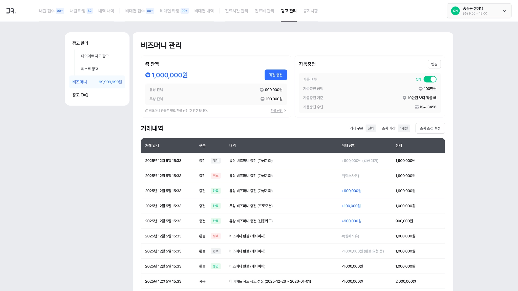The height and width of the screenshot is (291, 518).
Task: Open the 거래 구분 전체 filter
Action: pos(371,128)
